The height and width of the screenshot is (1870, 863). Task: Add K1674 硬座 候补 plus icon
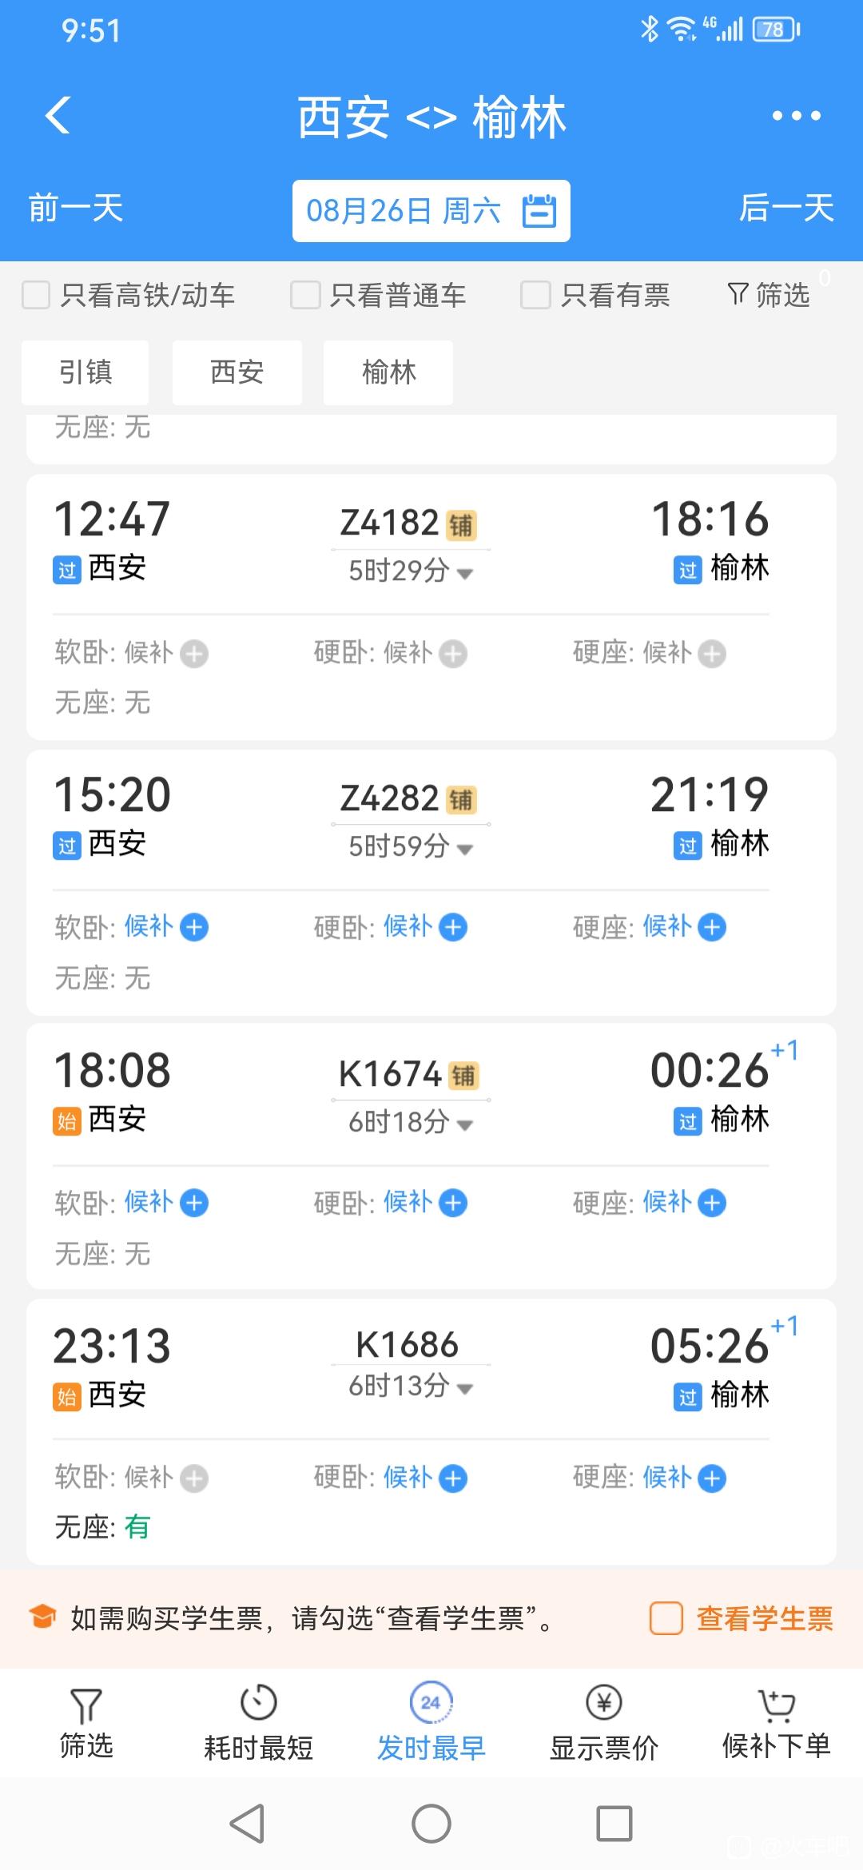(x=712, y=1203)
